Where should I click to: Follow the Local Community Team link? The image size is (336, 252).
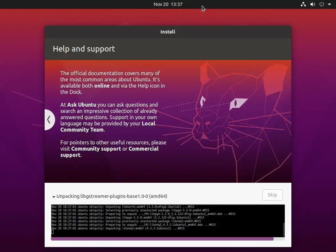click(x=108, y=127)
